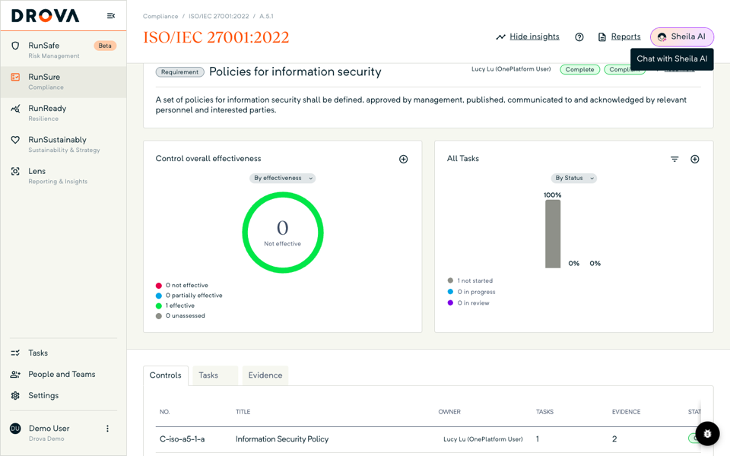Click green '1 effective' legend dot
730x456 pixels.
pyautogui.click(x=159, y=306)
